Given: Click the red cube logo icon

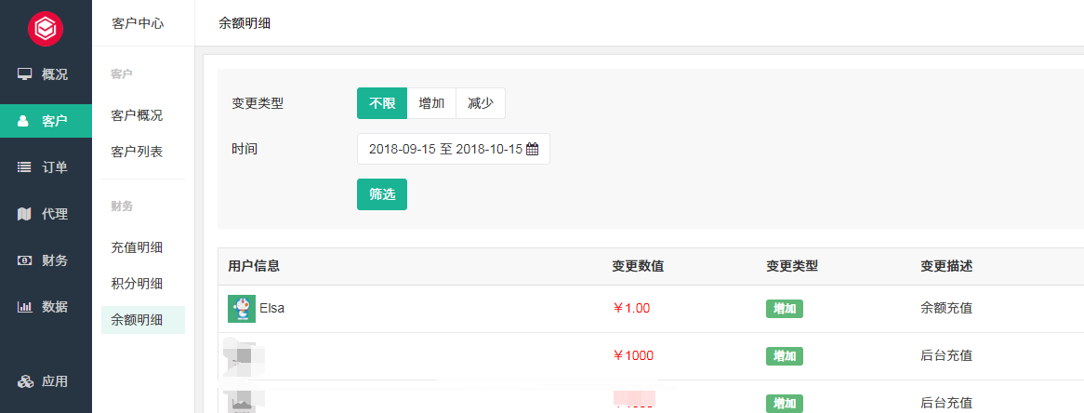Looking at the screenshot, I should coord(45,28).
